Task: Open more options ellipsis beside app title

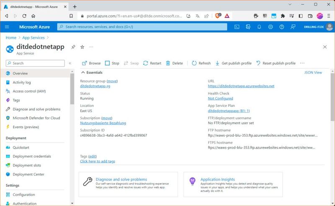Action: (91, 47)
